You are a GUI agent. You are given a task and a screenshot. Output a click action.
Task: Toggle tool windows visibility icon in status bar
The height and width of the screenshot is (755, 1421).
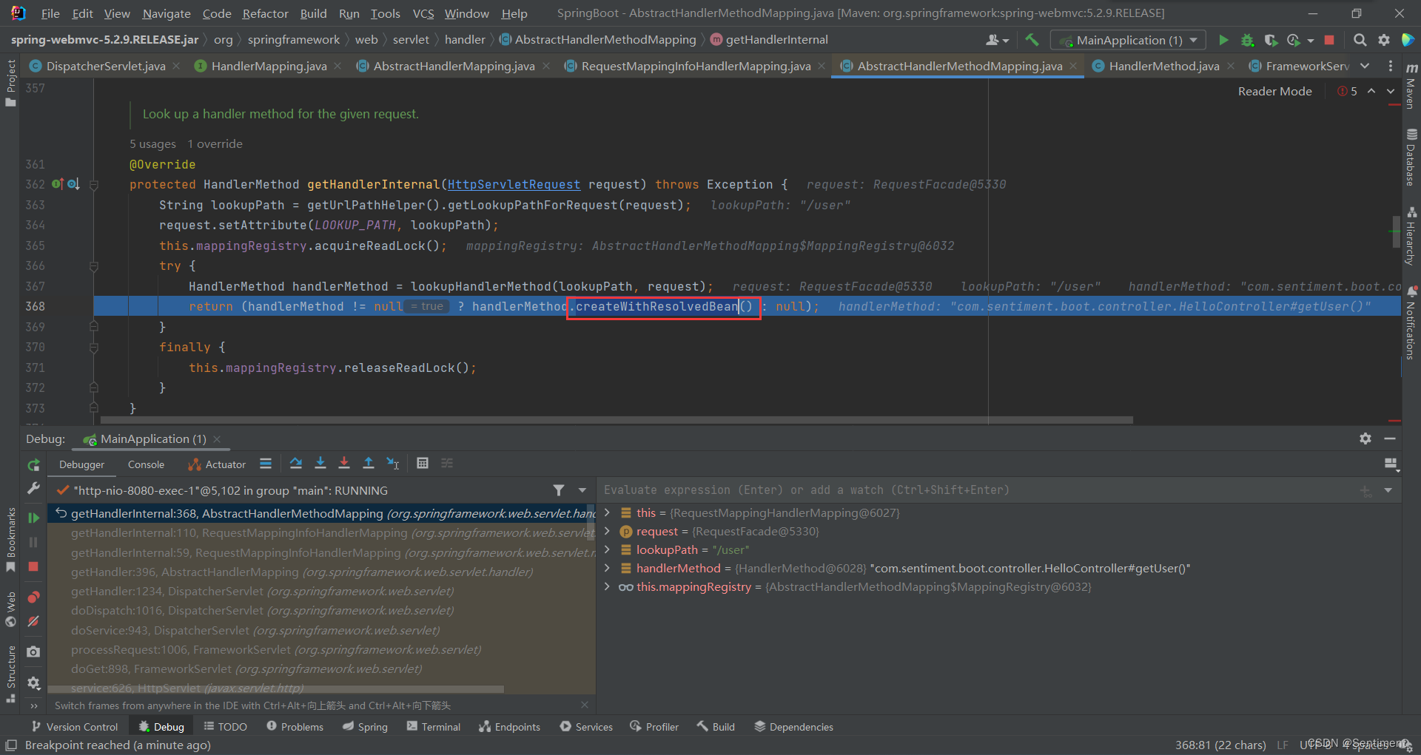click(11, 745)
